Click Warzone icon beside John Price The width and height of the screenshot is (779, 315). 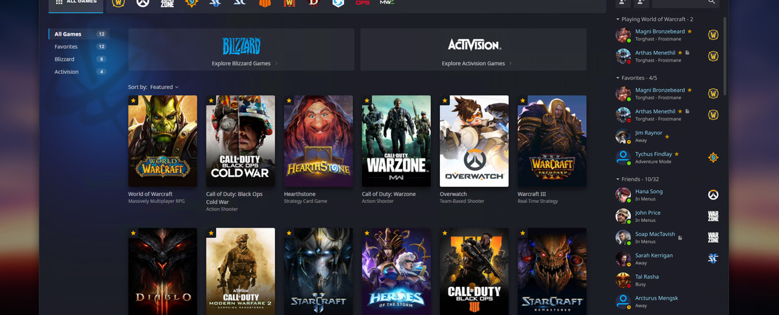coord(713,216)
